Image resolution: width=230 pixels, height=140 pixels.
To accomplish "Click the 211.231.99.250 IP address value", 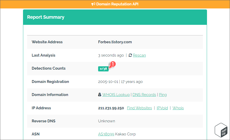I will 111,108.
